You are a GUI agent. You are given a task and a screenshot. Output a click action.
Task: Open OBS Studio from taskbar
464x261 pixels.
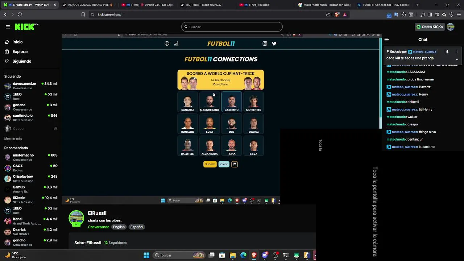click(275, 255)
